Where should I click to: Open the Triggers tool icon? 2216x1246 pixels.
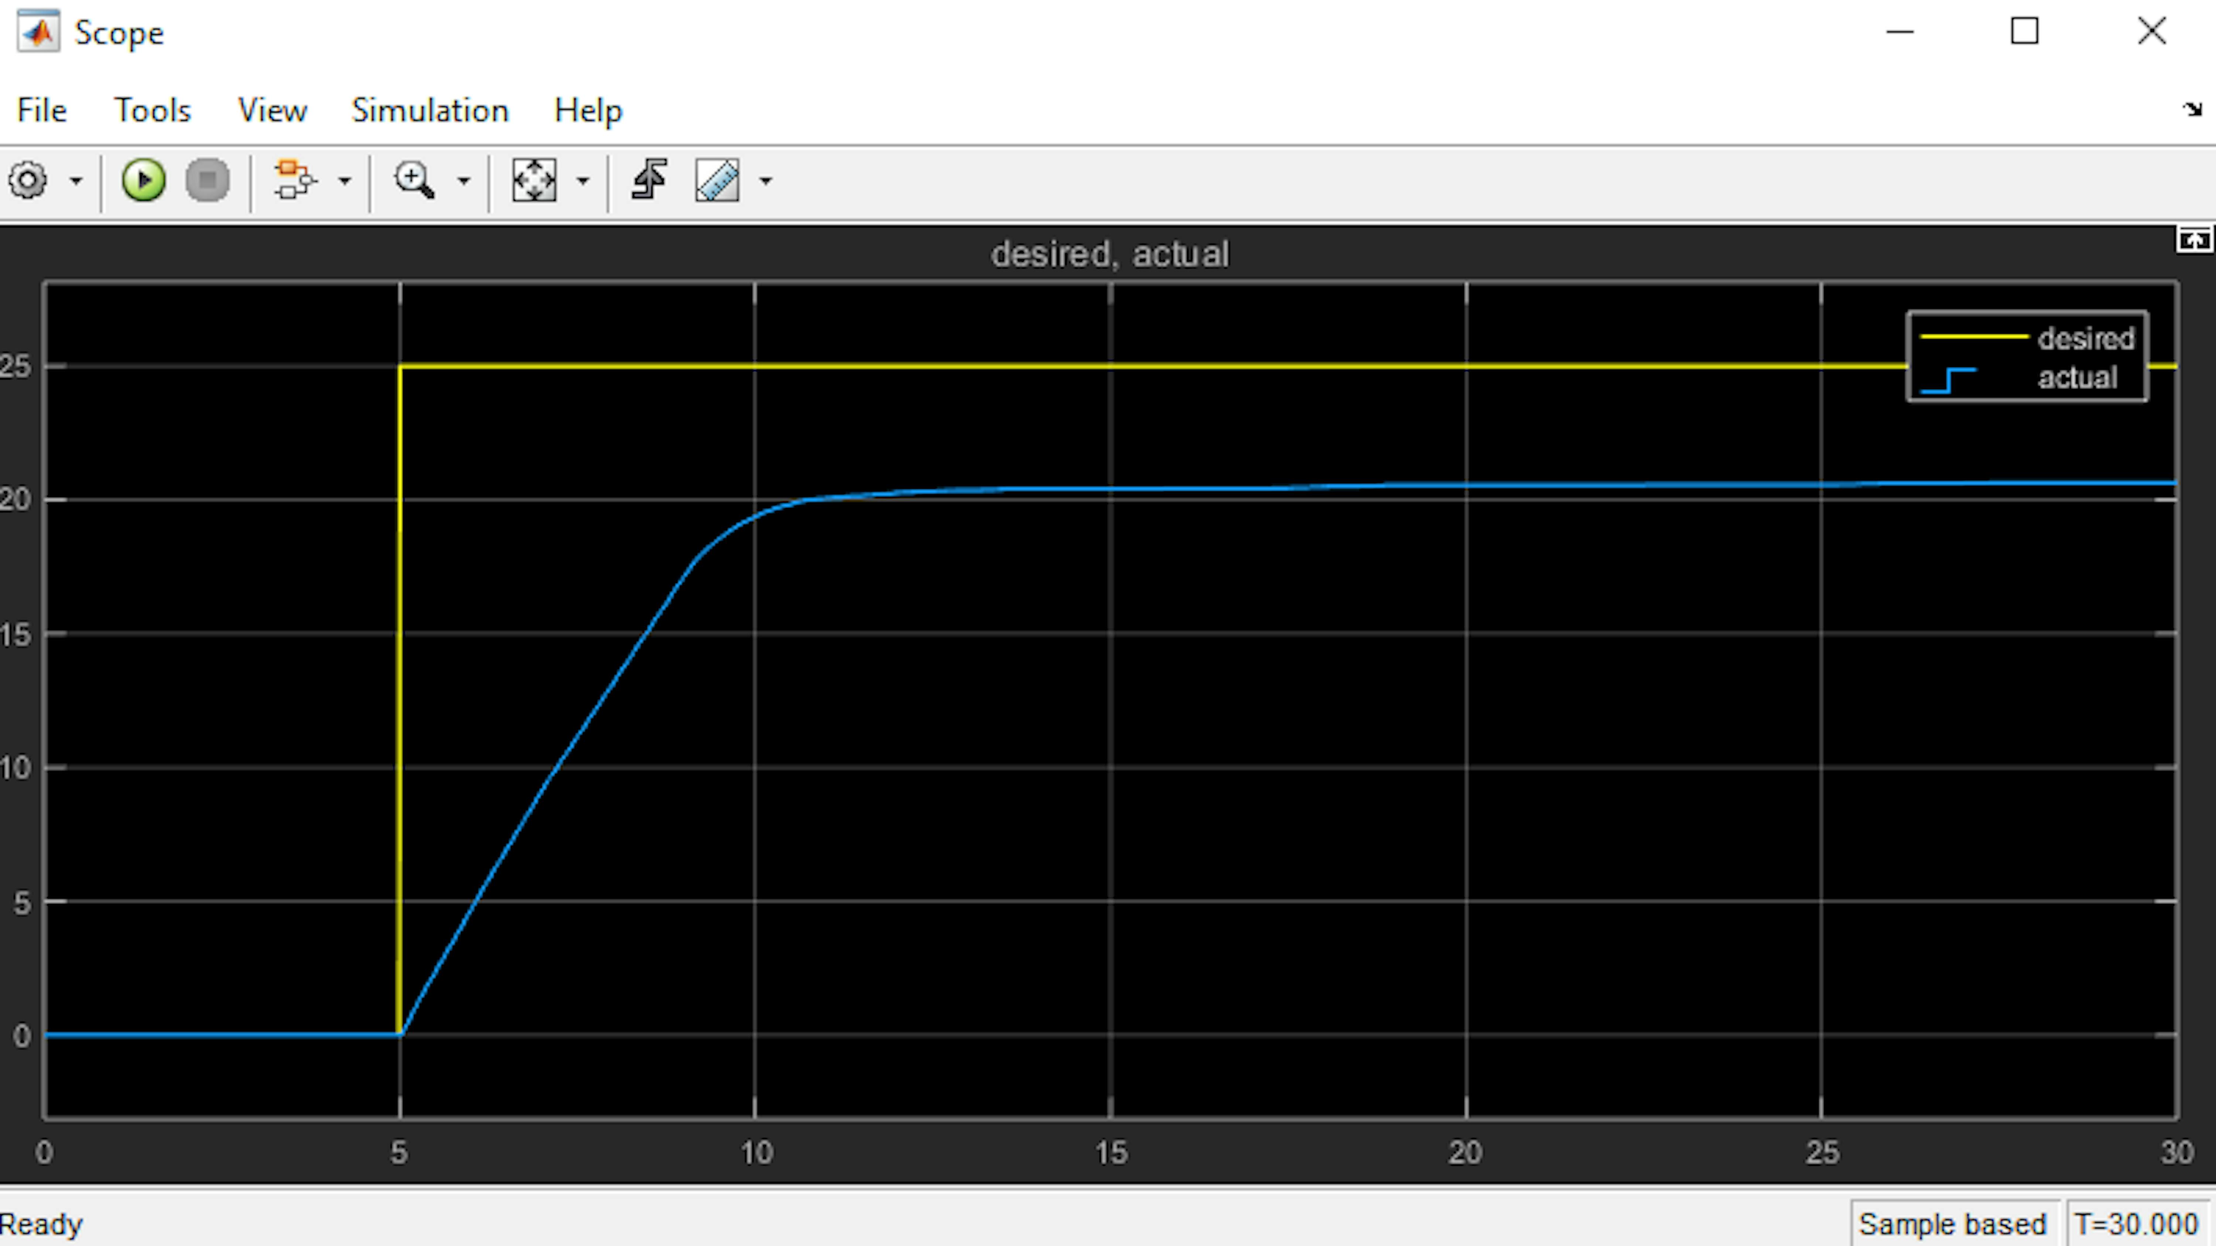[x=650, y=181]
